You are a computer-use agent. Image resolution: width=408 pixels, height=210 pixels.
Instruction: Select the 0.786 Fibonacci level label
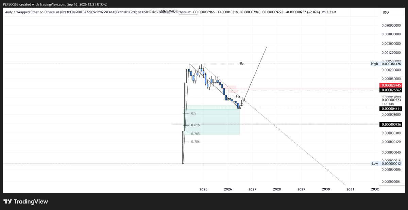coord(195,142)
